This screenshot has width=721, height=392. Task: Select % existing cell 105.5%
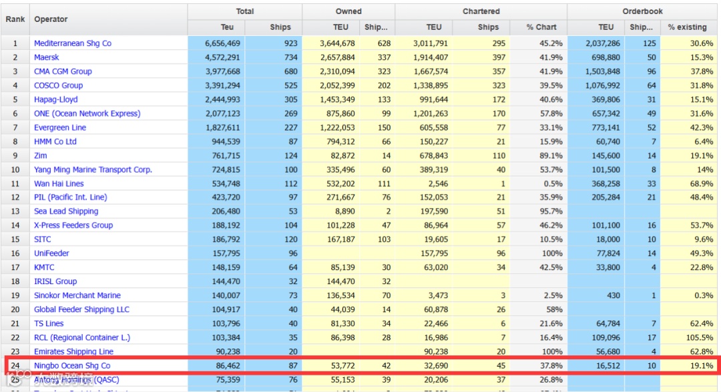pyautogui.click(x=689, y=337)
